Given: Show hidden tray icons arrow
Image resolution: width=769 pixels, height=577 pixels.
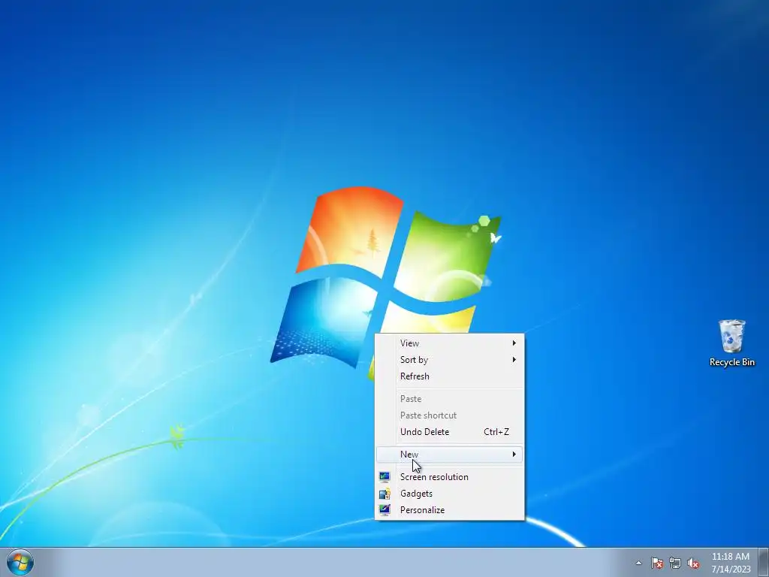Looking at the screenshot, I should click(x=638, y=563).
